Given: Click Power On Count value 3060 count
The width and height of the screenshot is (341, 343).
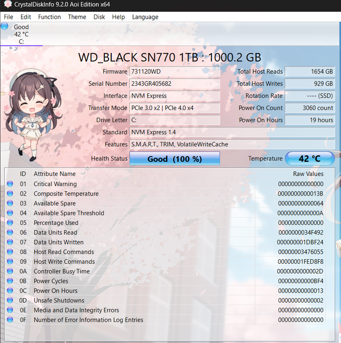Looking at the screenshot, I should coord(310,108).
